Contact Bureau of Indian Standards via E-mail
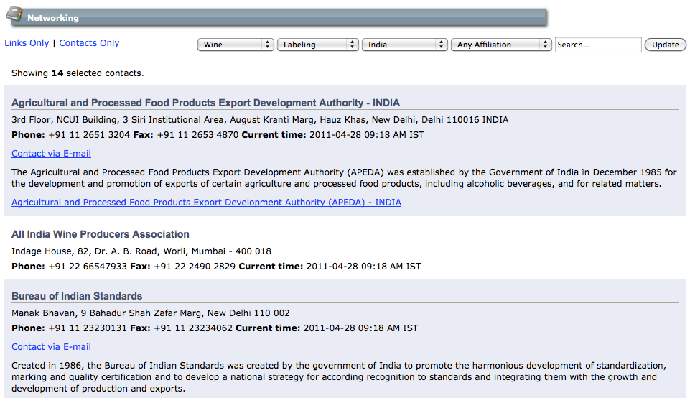Image resolution: width=690 pixels, height=398 pixels. pyautogui.click(x=51, y=346)
